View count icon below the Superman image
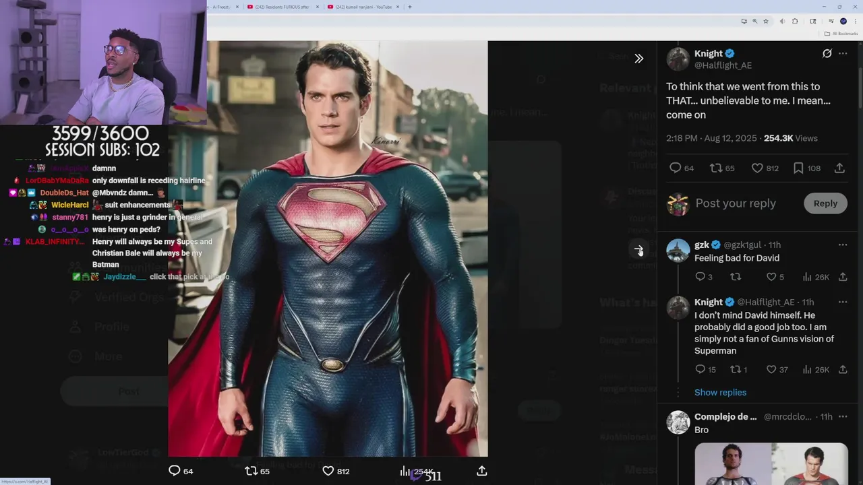The height and width of the screenshot is (485, 863). click(x=405, y=471)
